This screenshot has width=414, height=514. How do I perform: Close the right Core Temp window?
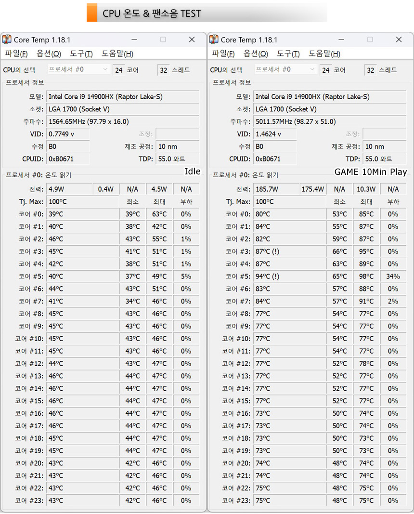tap(399, 40)
